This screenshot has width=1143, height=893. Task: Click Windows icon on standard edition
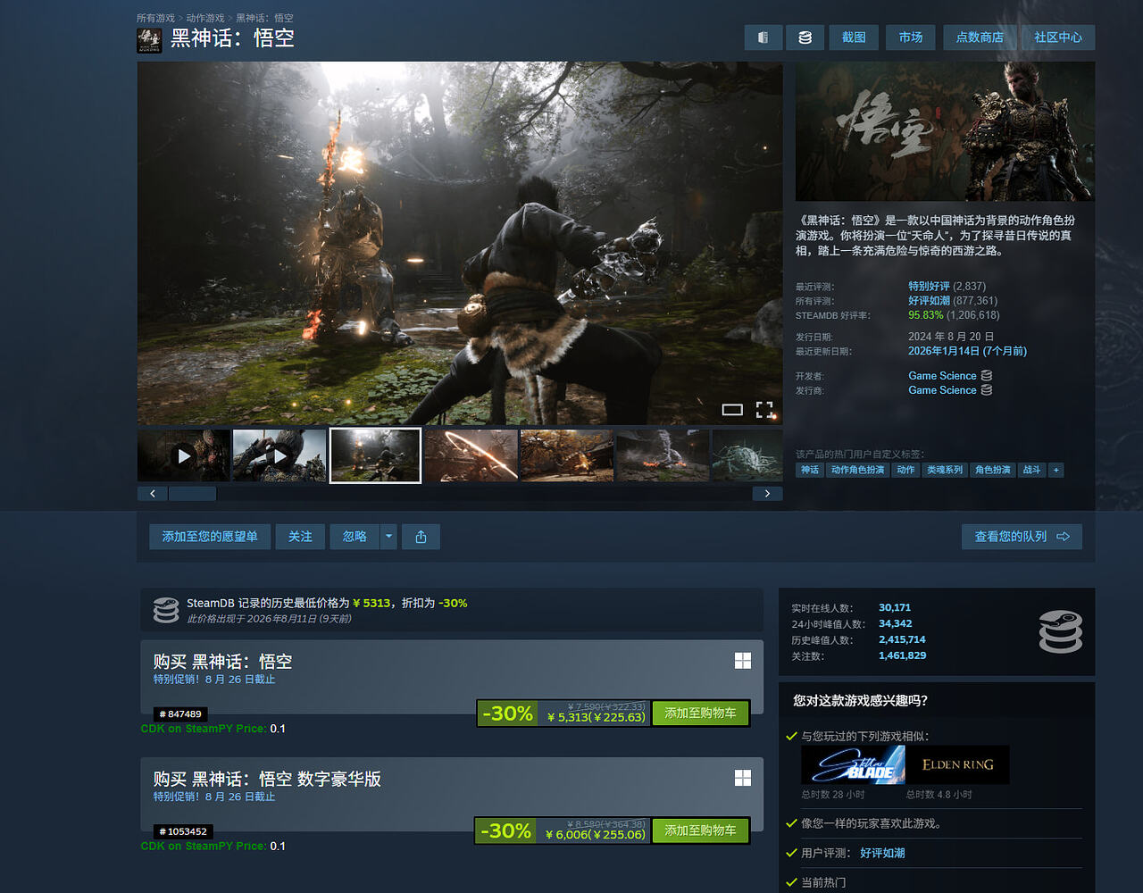click(x=742, y=661)
